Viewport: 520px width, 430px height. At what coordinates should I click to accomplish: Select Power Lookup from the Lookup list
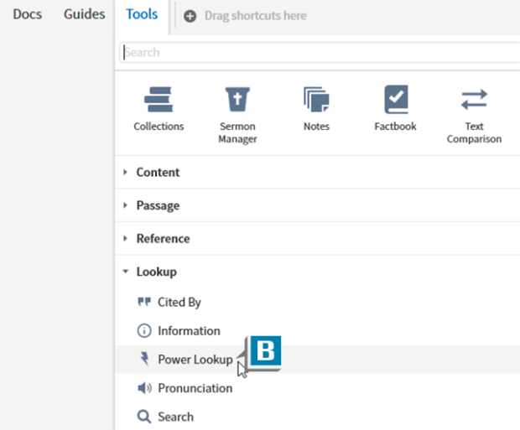pos(195,360)
